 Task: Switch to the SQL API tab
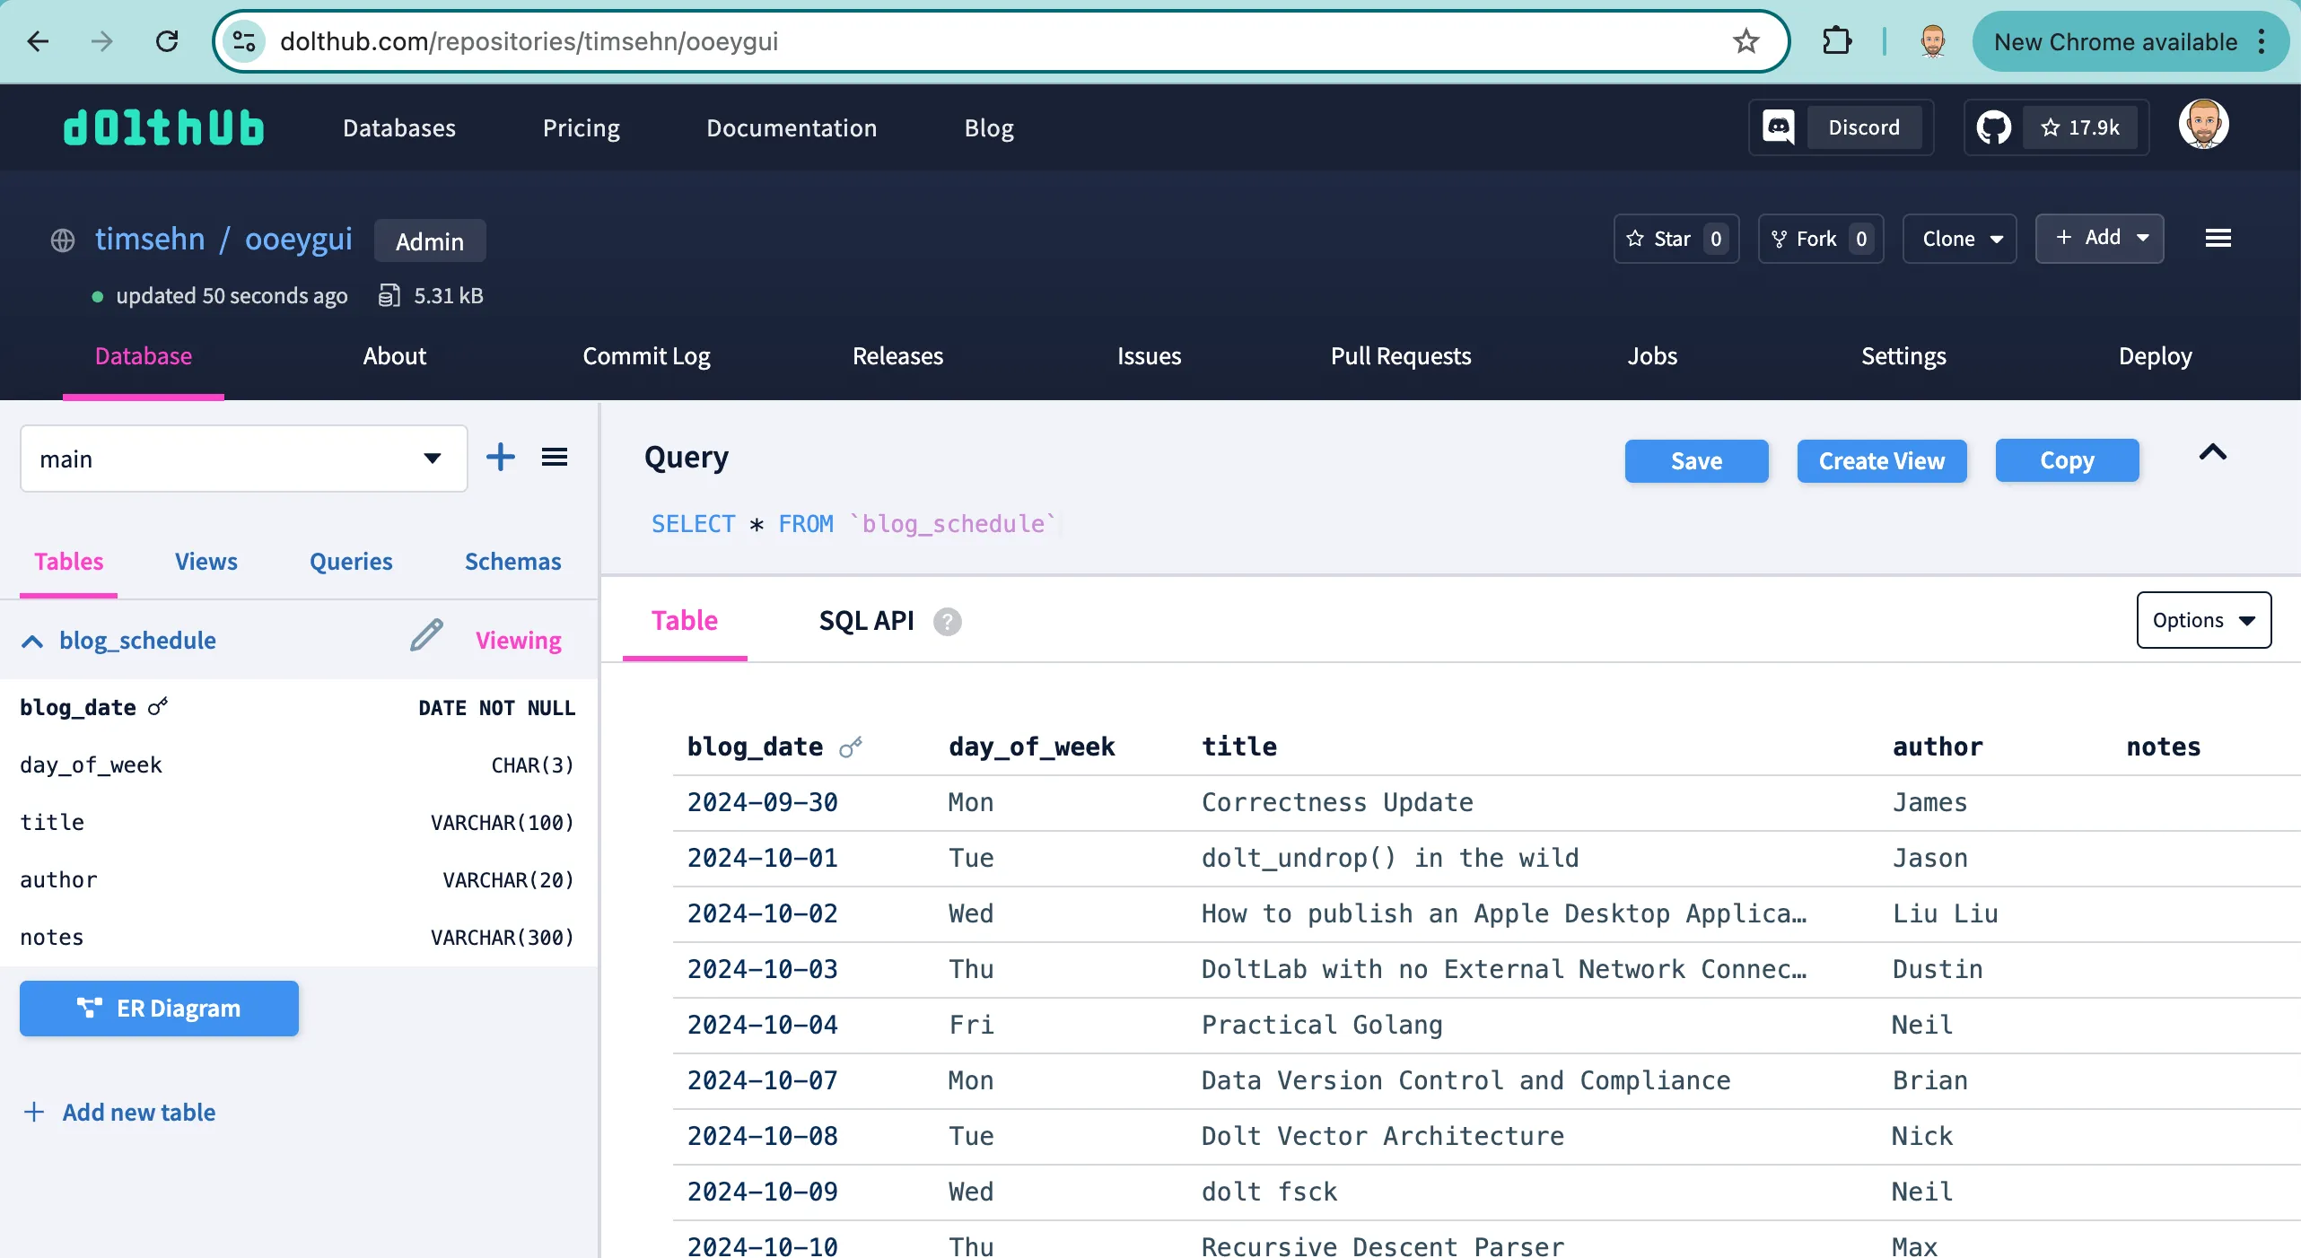click(864, 620)
